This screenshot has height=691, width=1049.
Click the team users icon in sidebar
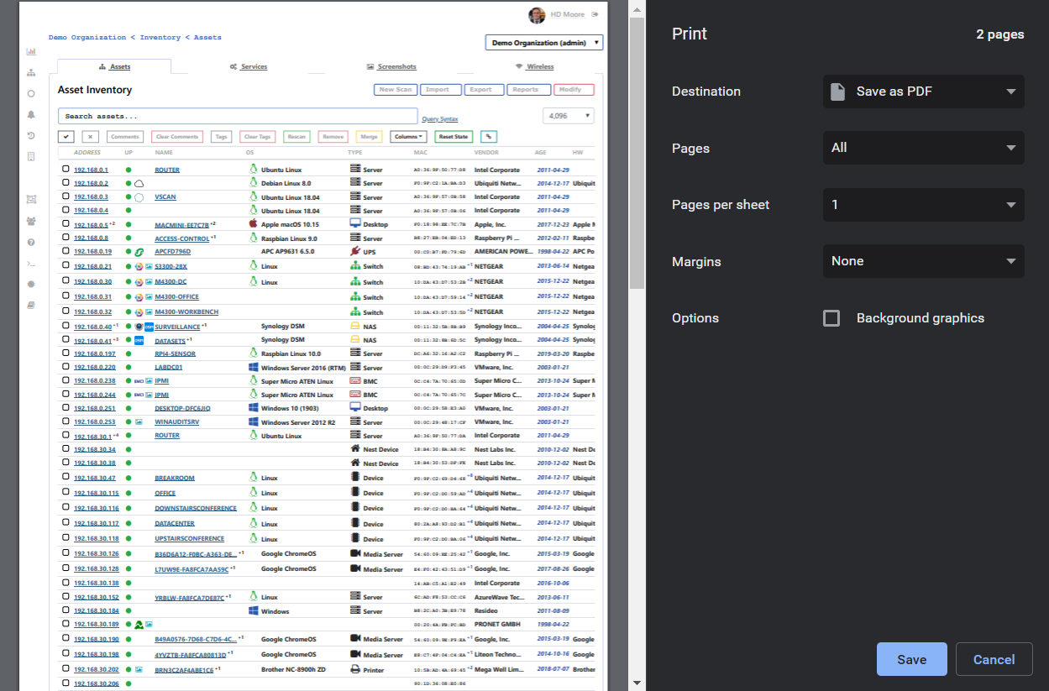pos(31,222)
